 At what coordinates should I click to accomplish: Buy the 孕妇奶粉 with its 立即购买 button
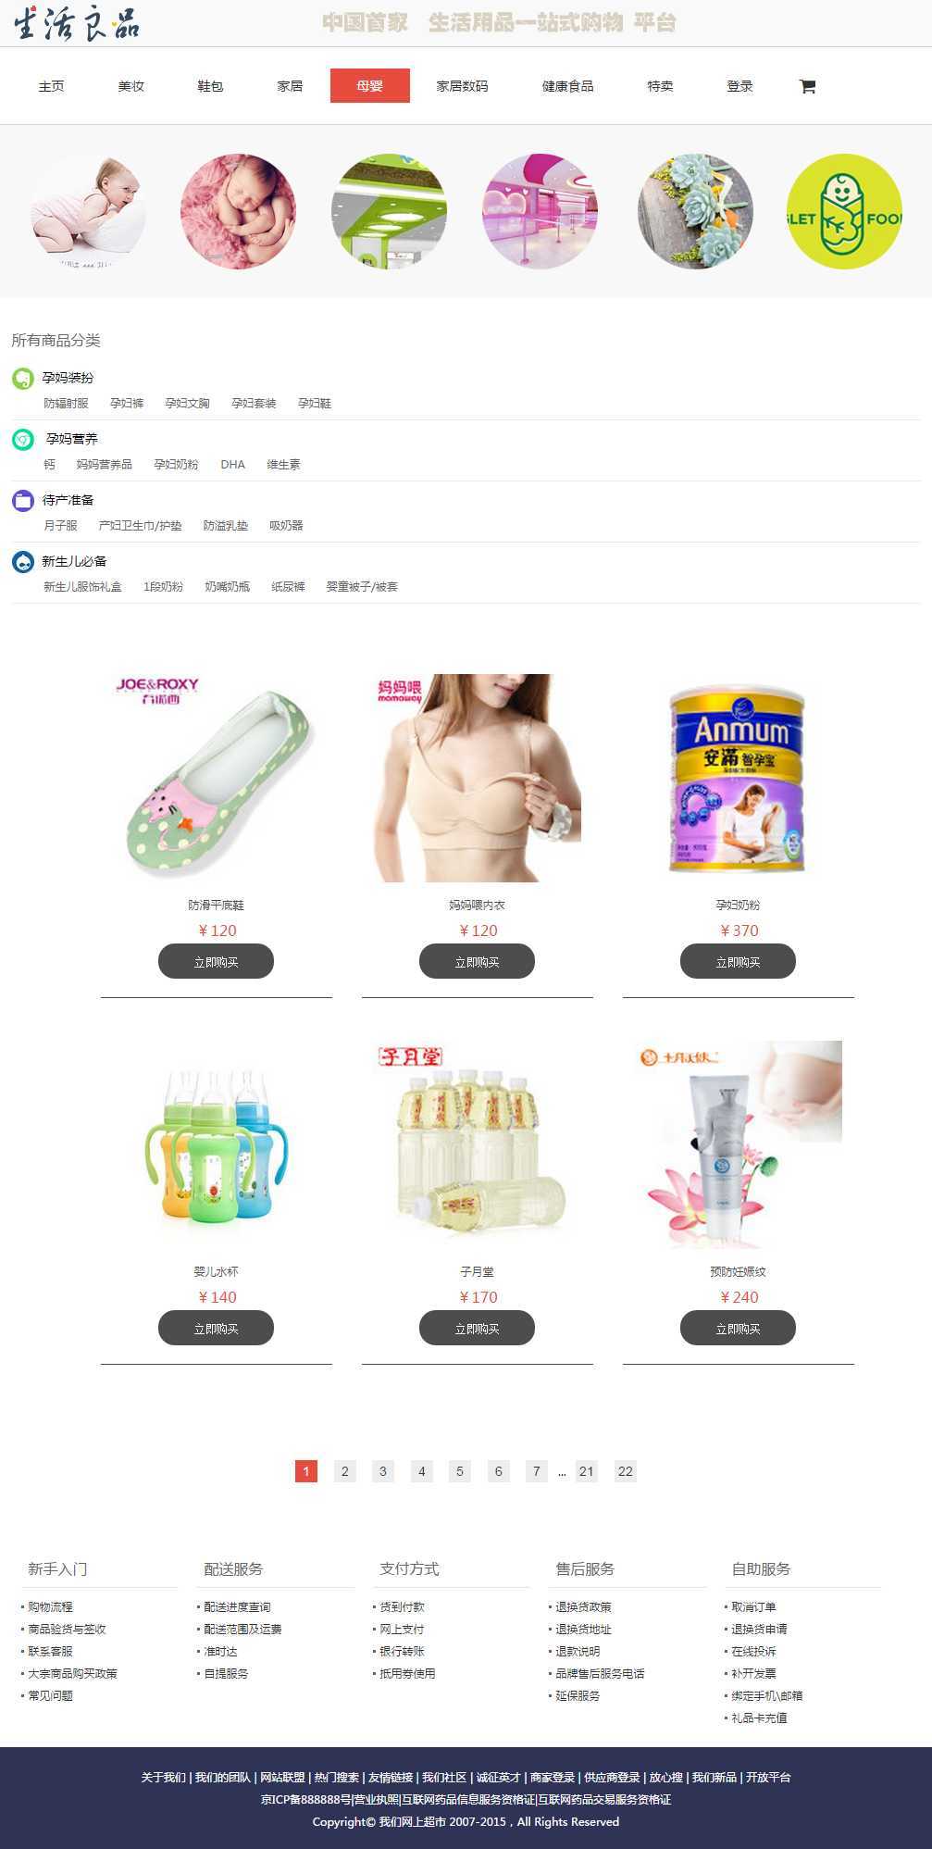tap(738, 961)
